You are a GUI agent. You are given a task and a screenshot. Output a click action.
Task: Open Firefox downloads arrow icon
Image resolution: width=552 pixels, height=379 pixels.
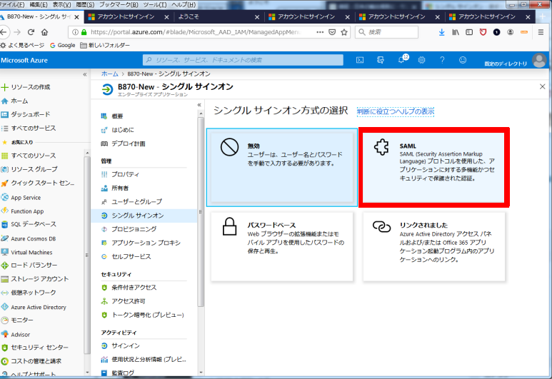click(x=441, y=32)
